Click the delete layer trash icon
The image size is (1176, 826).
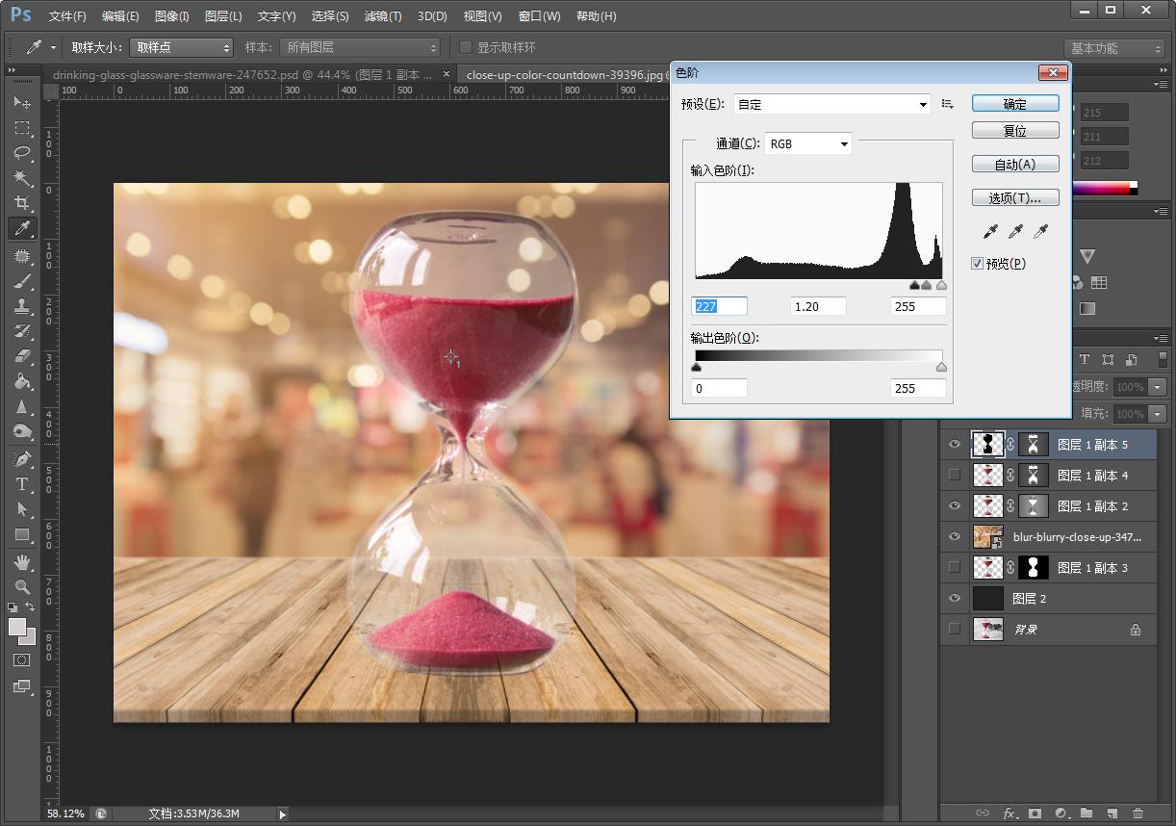click(x=1138, y=813)
